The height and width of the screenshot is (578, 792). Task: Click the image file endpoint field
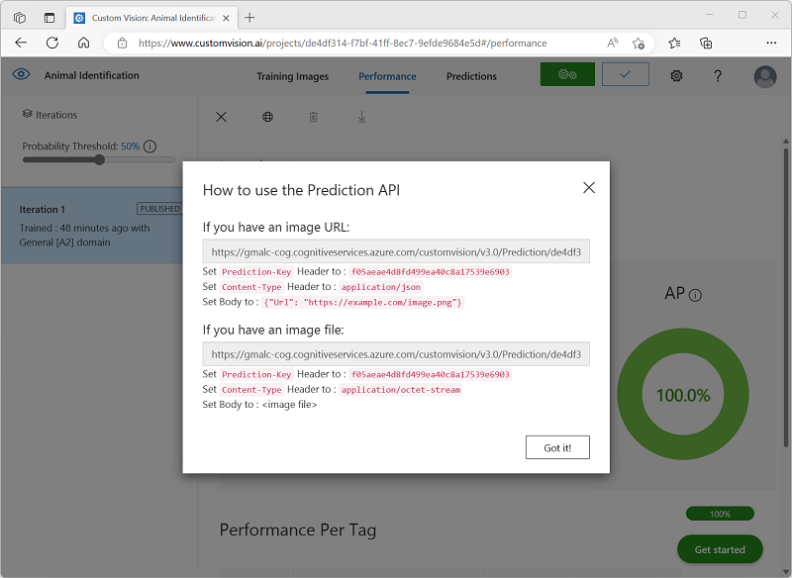pos(396,353)
